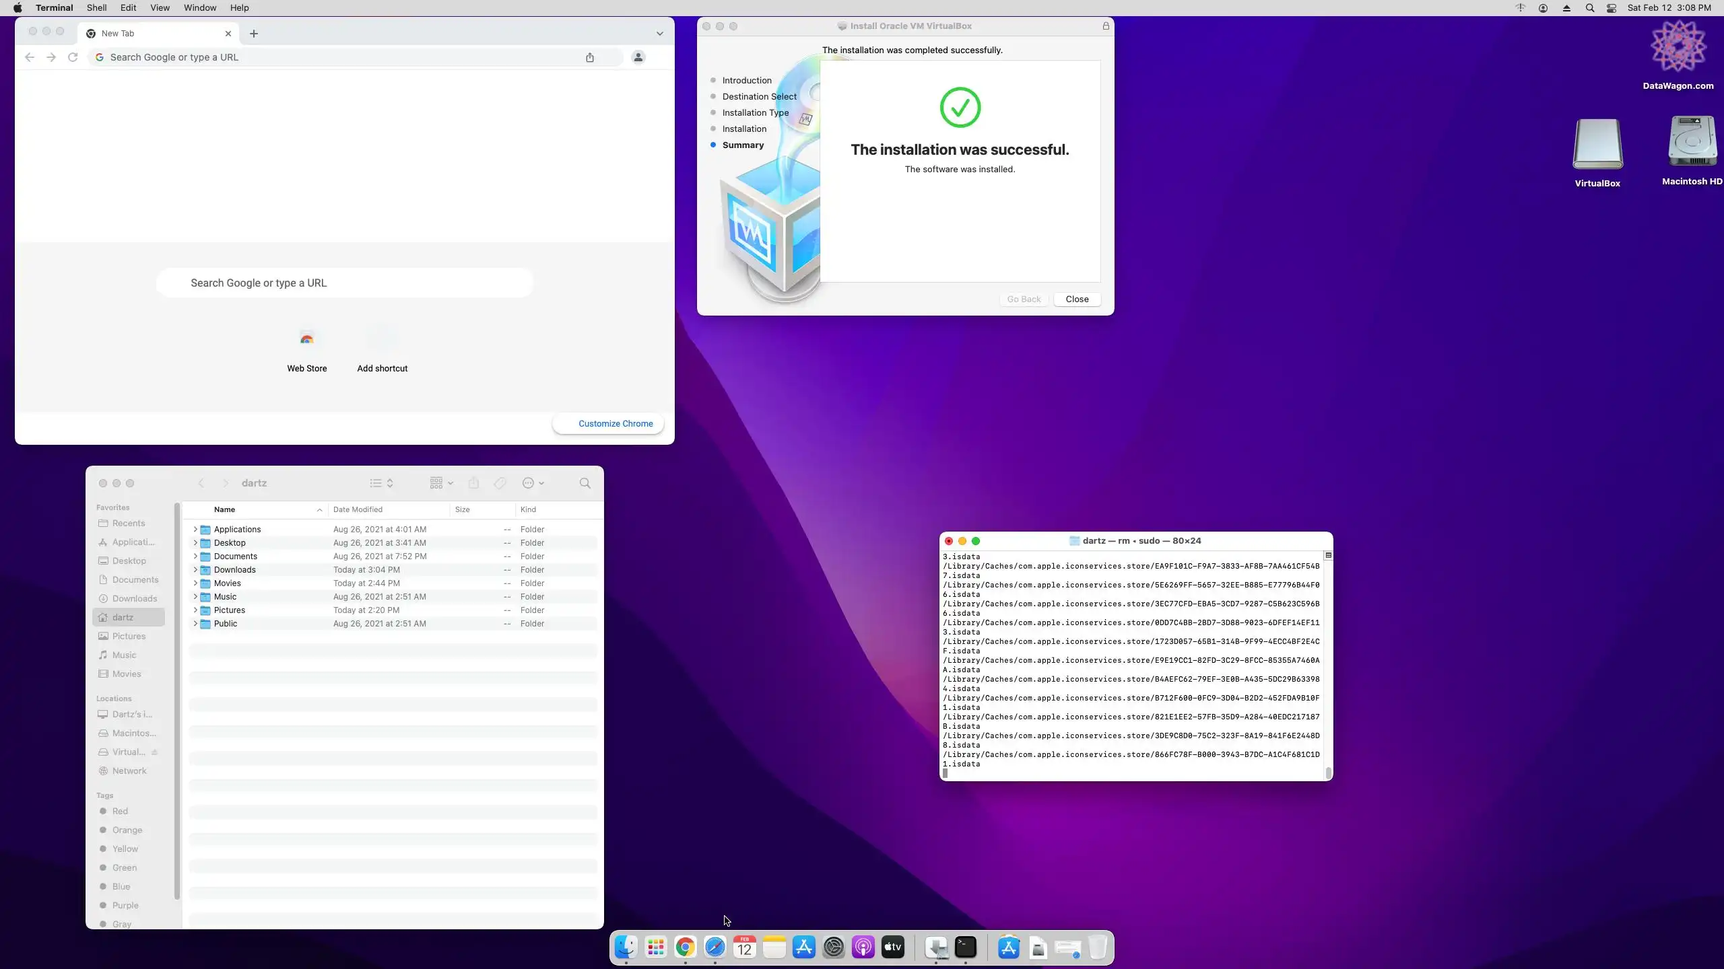This screenshot has height=969, width=1724.
Task: Click the Finder search magnifier icon
Action: (585, 483)
